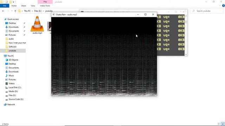Switch to large icons view in status bar
225x126 pixels.
point(223,124)
